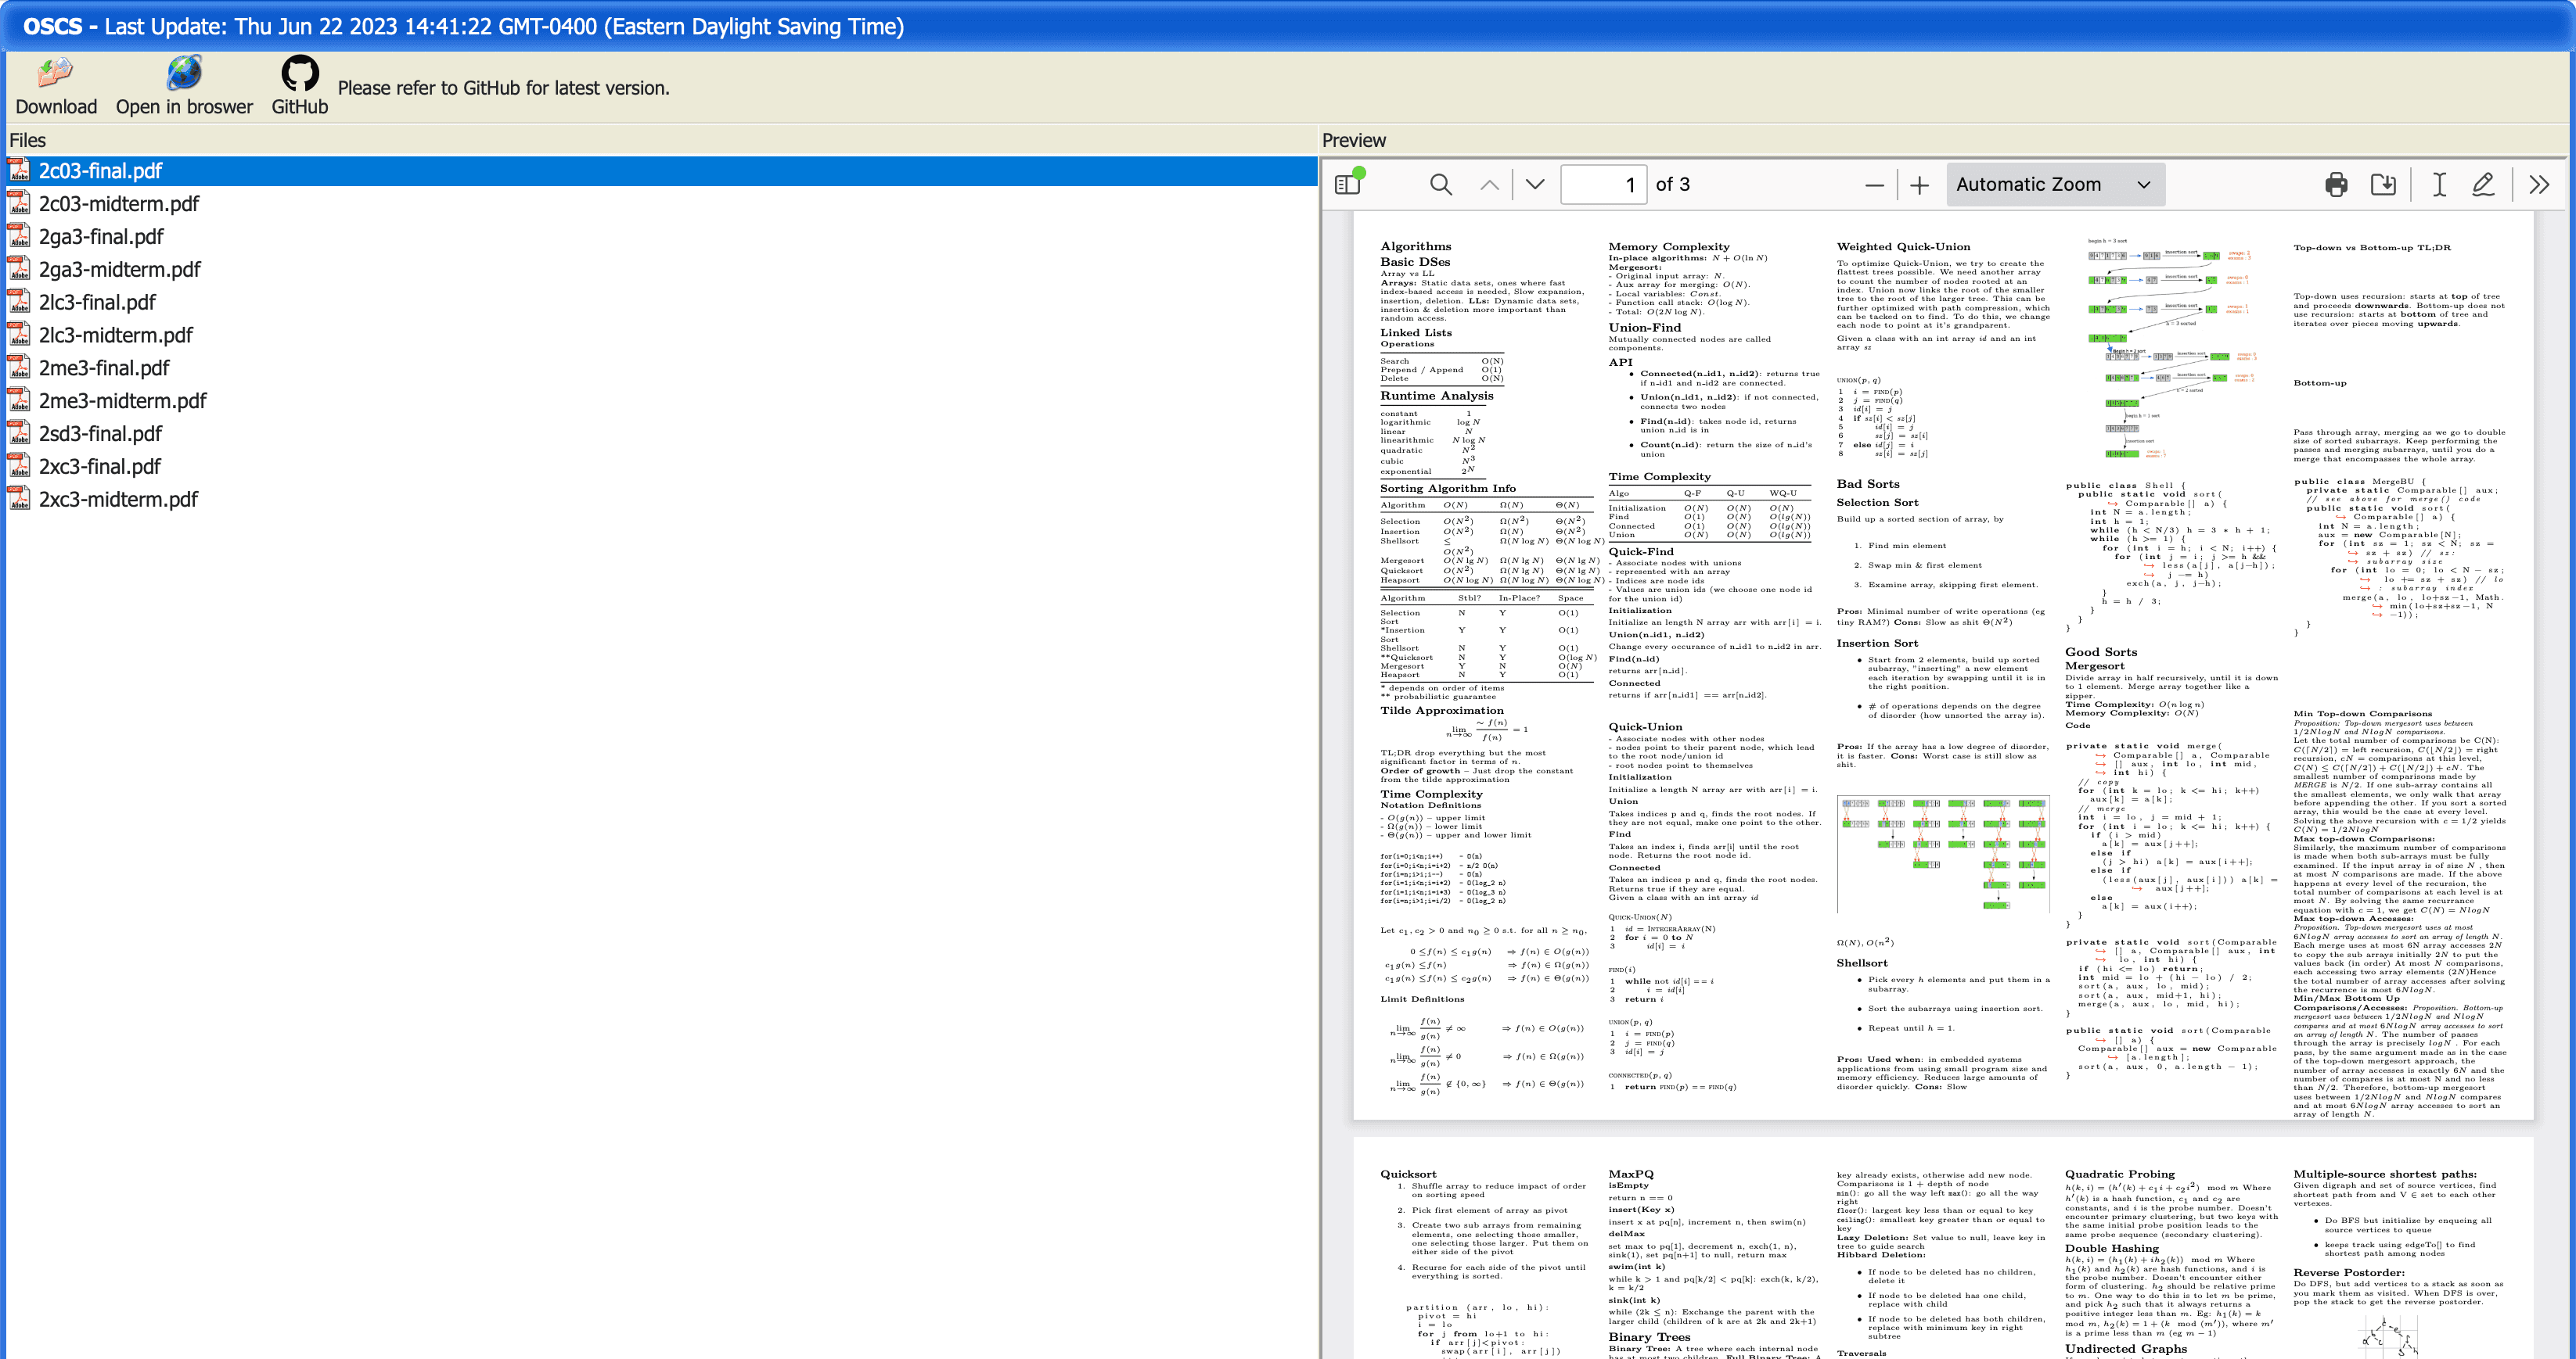Click the page number input field
2576x1359 pixels.
click(x=1603, y=185)
